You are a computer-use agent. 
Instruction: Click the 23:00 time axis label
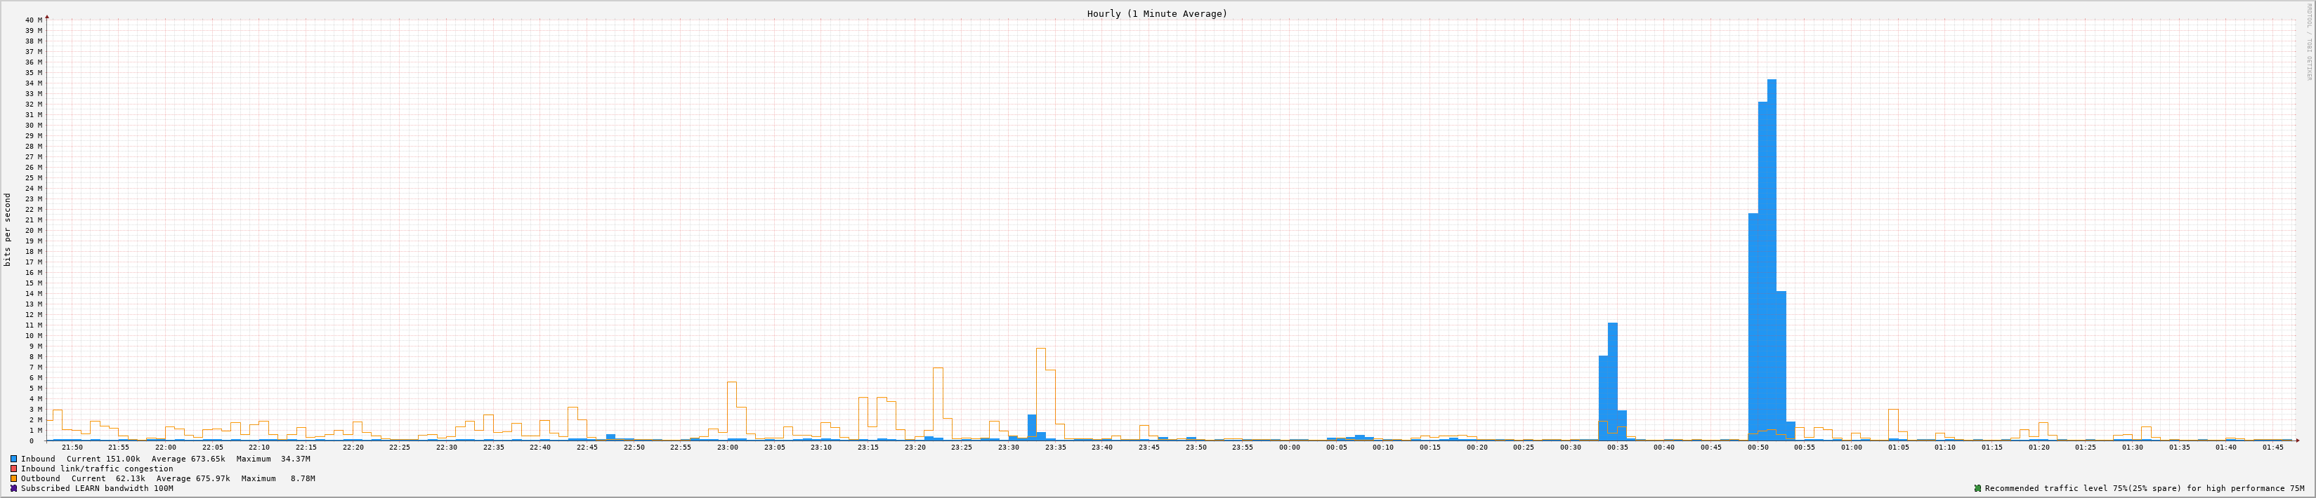pyautogui.click(x=727, y=447)
